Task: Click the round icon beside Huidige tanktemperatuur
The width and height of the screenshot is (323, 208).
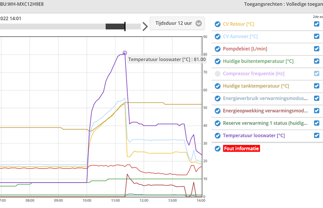Action: (218, 86)
